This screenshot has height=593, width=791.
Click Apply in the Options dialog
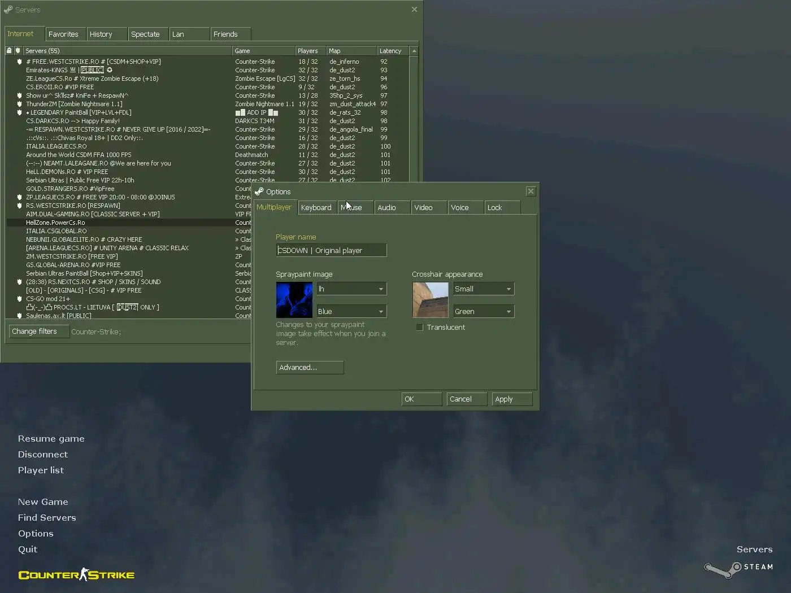coord(512,399)
